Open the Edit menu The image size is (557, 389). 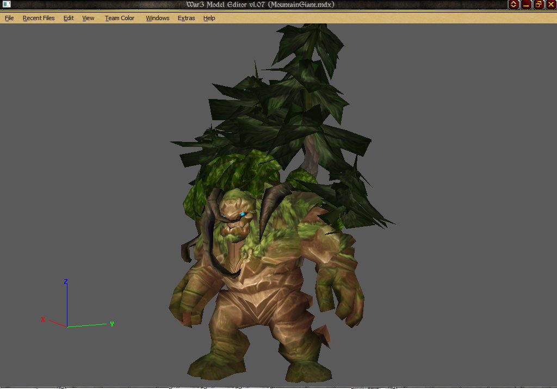pyautogui.click(x=69, y=18)
